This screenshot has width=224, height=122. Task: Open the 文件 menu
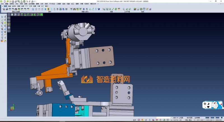pyautogui.click(x=2, y=4)
